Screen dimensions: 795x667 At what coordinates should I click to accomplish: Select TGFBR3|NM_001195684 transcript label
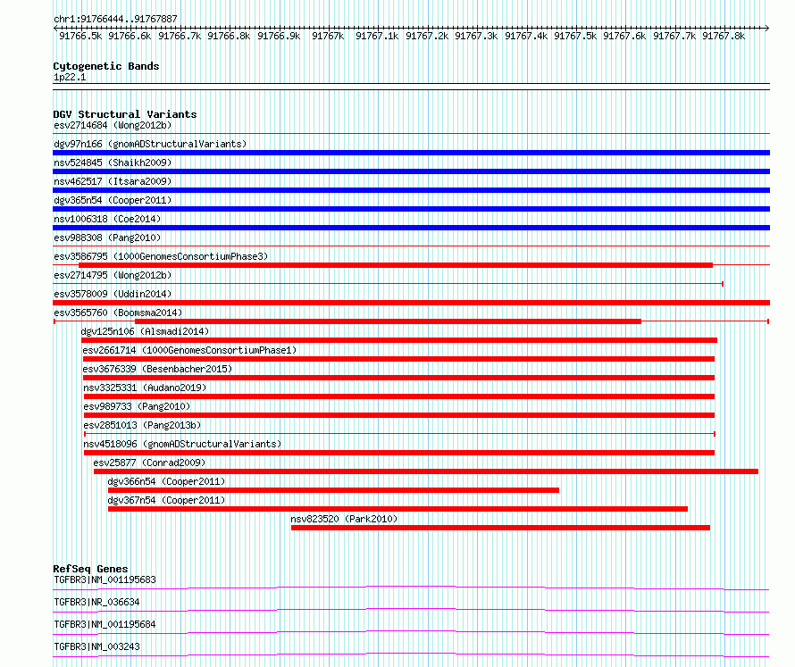click(x=105, y=624)
